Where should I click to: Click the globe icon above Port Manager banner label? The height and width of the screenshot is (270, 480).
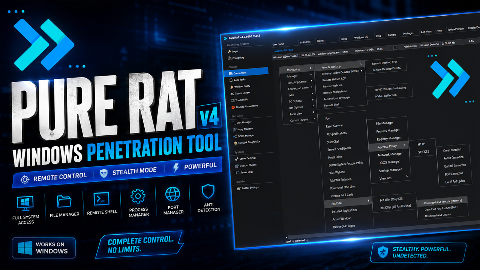(172, 195)
